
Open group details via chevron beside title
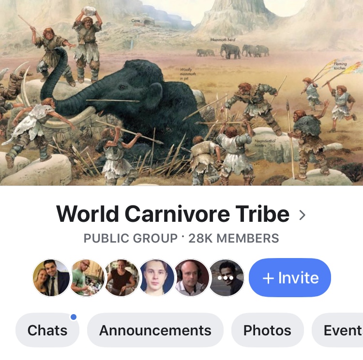(x=302, y=215)
